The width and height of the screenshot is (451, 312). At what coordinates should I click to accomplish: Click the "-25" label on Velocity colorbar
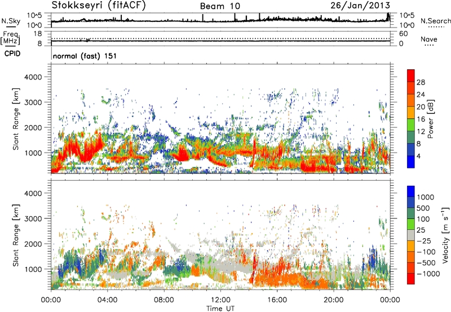coord(424,241)
